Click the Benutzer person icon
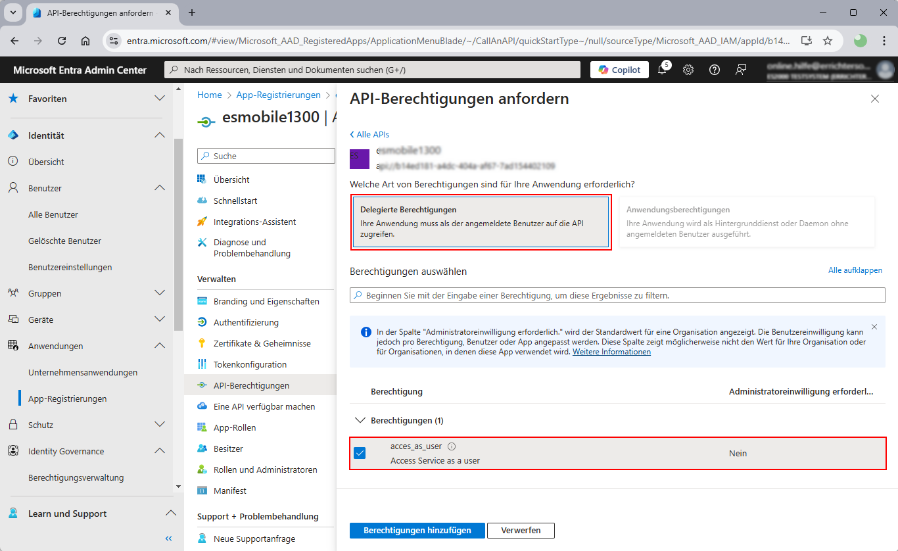Image resolution: width=898 pixels, height=551 pixels. pyautogui.click(x=13, y=188)
